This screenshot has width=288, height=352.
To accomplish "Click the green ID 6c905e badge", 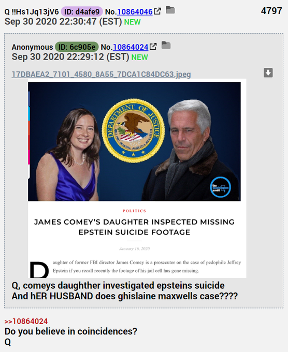I will click(77, 47).
